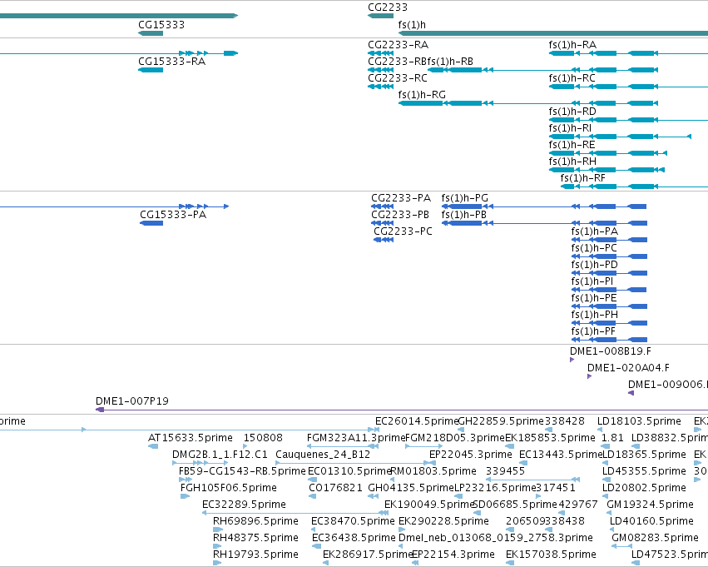Screen dimensions: 708x567
Task: Click the fs(1)h-RG transcript label
Action: (422, 95)
